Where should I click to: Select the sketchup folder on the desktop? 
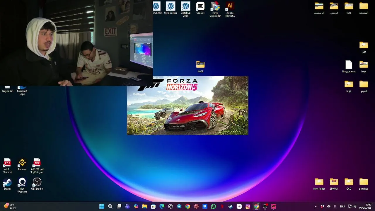tap(364, 184)
